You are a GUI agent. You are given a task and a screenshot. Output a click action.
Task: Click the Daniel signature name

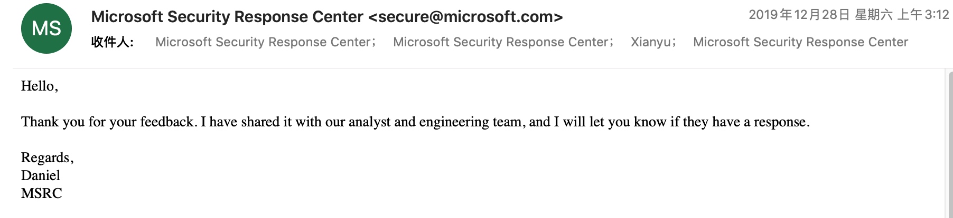coord(41,175)
